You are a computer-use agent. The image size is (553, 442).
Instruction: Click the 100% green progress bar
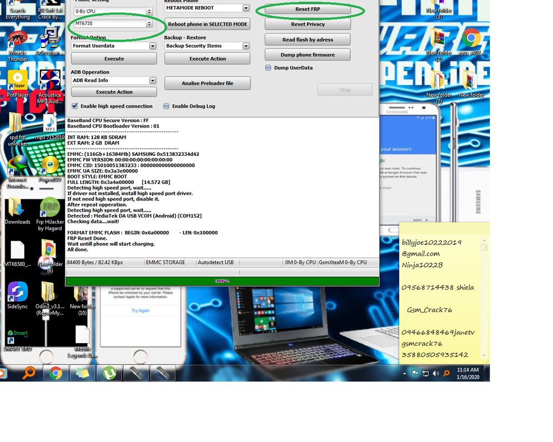coord(222,281)
